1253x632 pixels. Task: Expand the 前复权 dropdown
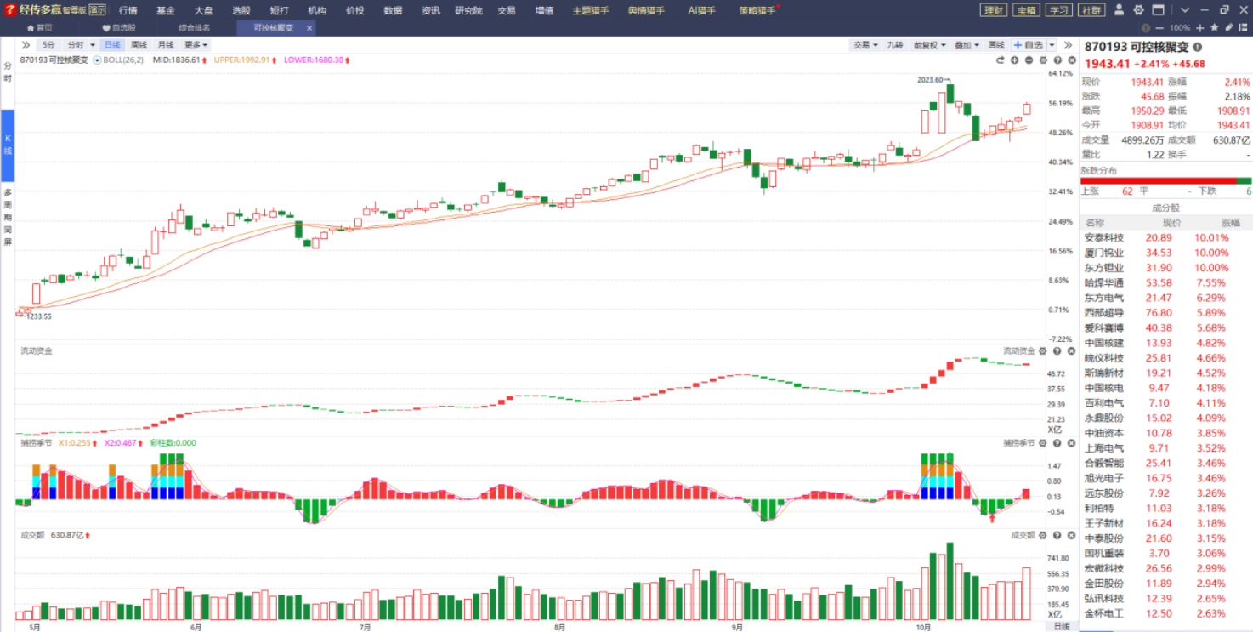(x=929, y=45)
